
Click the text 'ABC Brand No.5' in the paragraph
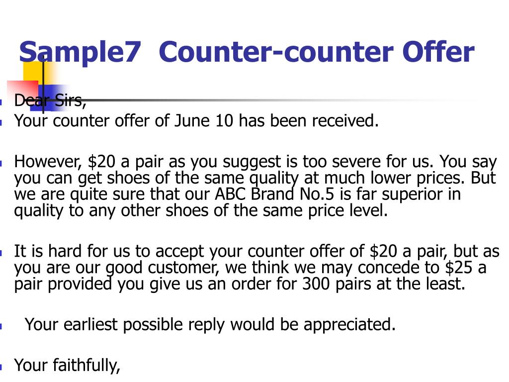tap(274, 194)
